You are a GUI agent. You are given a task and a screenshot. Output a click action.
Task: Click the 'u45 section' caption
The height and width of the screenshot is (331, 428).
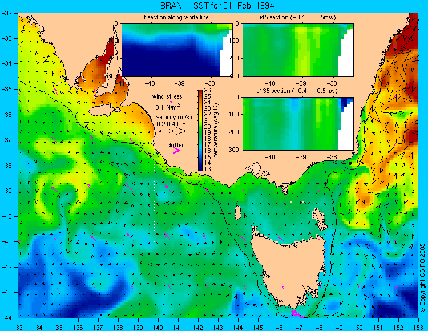[273, 18]
